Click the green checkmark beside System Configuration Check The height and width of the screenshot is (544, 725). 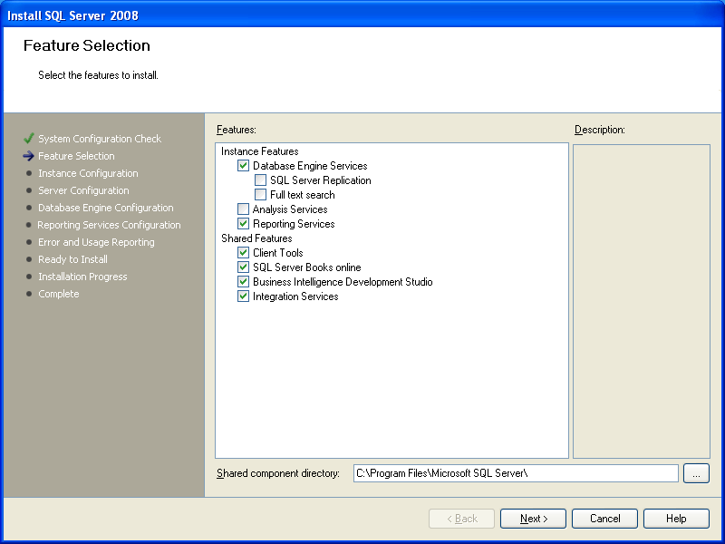29,139
